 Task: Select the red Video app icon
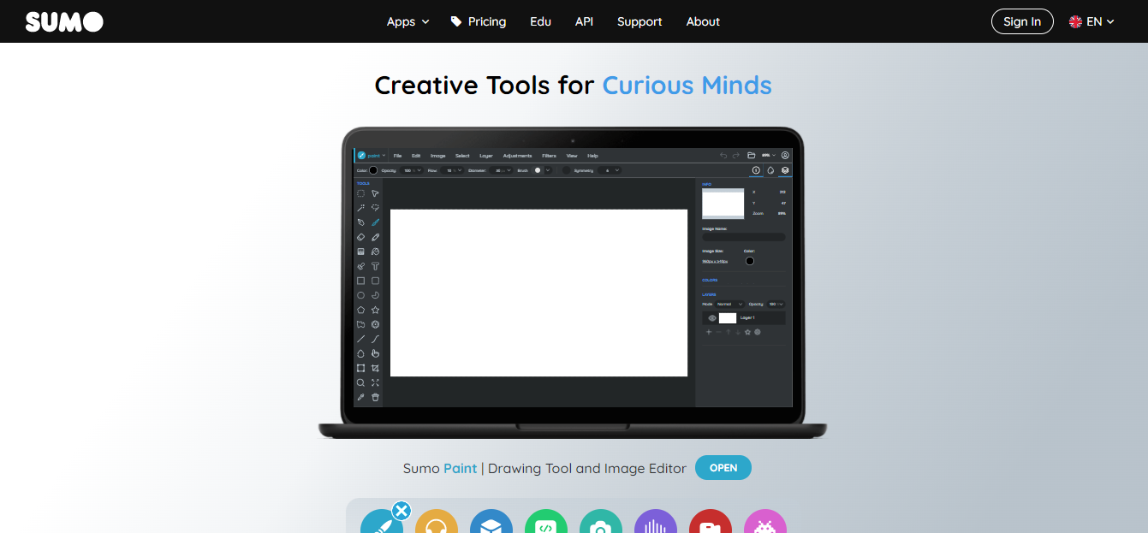pos(711,521)
